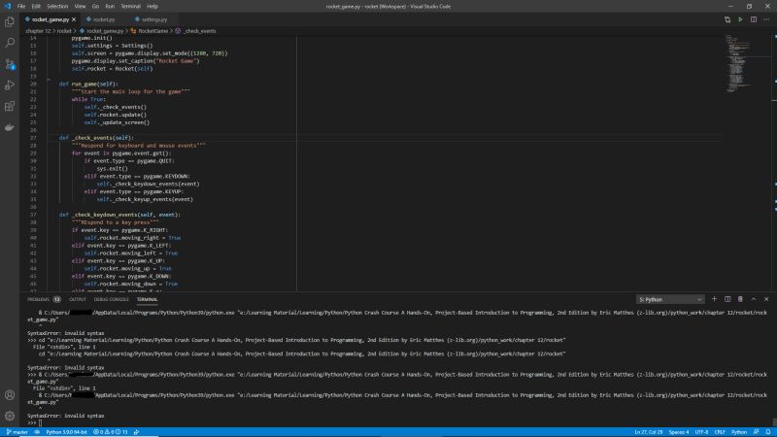Select the Terminal panel tab
777x437 pixels.
(148, 299)
